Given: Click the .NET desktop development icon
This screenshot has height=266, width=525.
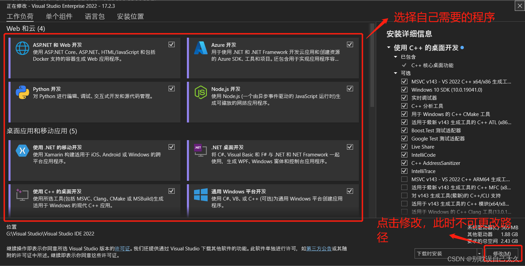Looking at the screenshot, I should tap(201, 150).
